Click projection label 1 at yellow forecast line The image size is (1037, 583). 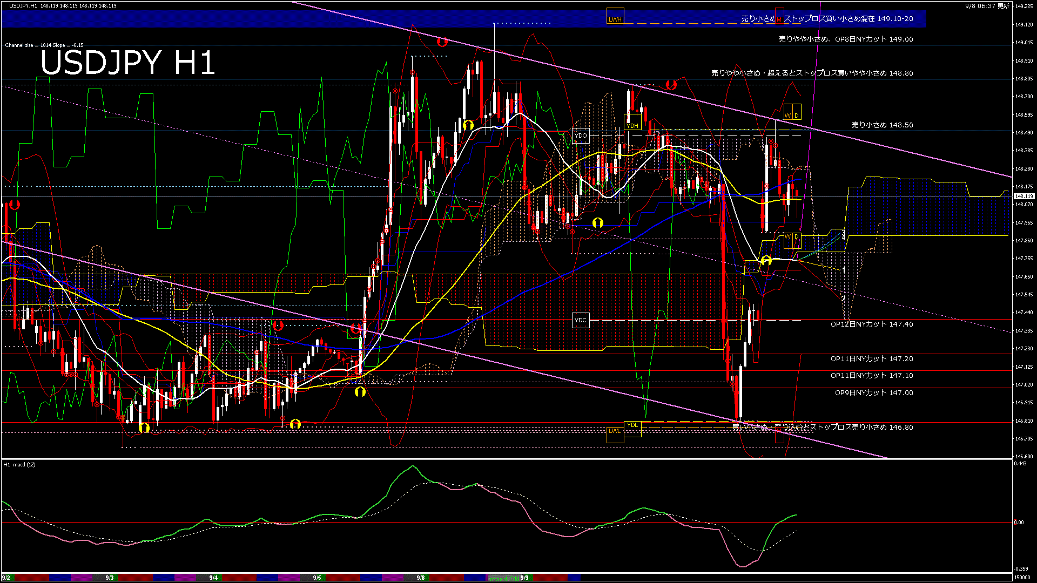click(844, 269)
